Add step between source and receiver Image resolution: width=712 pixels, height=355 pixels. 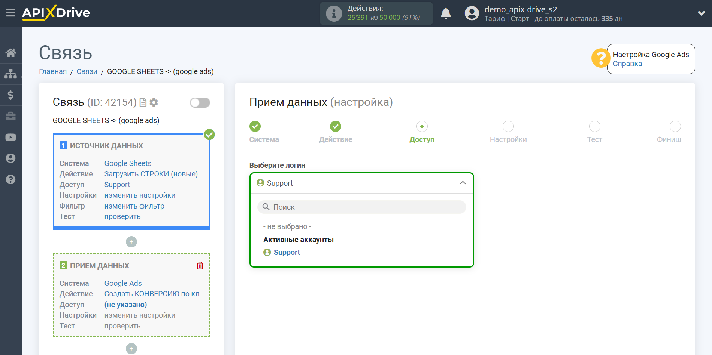coord(131,242)
